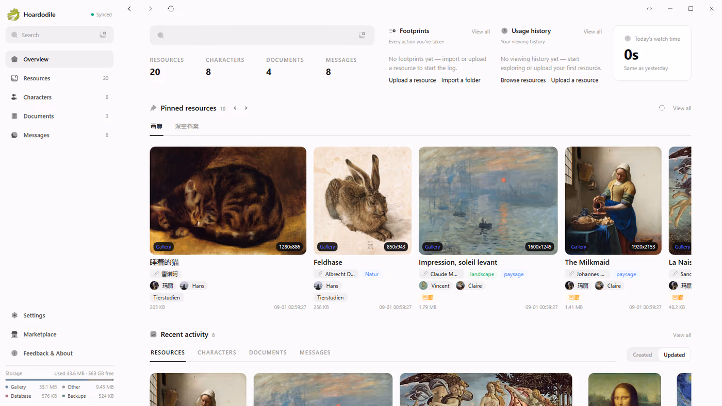
Task: Click the sidebar Search field
Action: point(60,35)
